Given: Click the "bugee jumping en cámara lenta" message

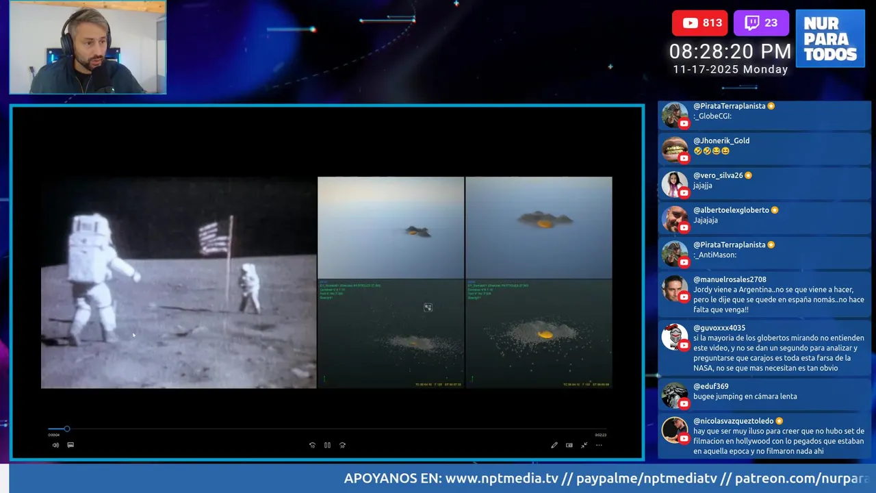Looking at the screenshot, I should 745,396.
